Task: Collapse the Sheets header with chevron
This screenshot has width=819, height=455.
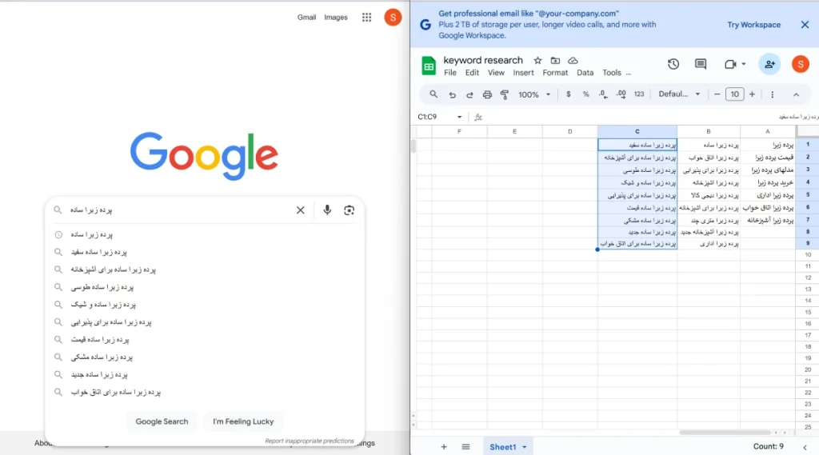Action: [796, 94]
